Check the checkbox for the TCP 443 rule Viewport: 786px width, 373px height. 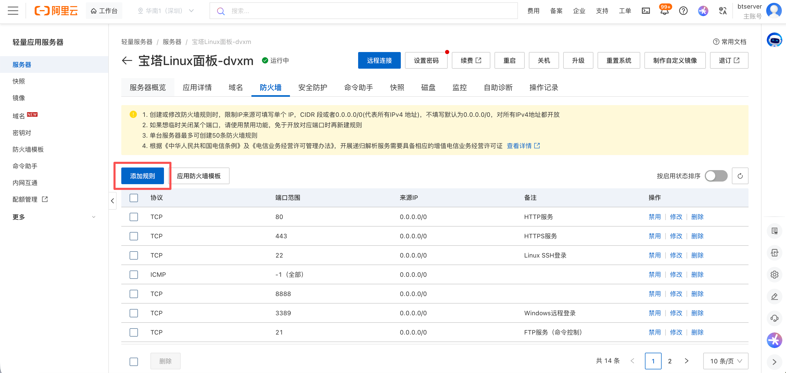tap(134, 236)
